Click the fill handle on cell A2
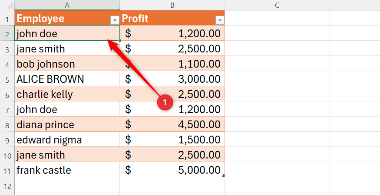 pos(120,41)
